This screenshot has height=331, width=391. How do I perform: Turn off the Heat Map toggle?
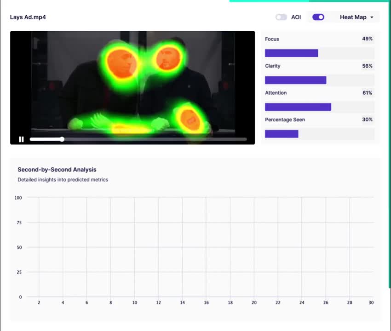point(318,17)
